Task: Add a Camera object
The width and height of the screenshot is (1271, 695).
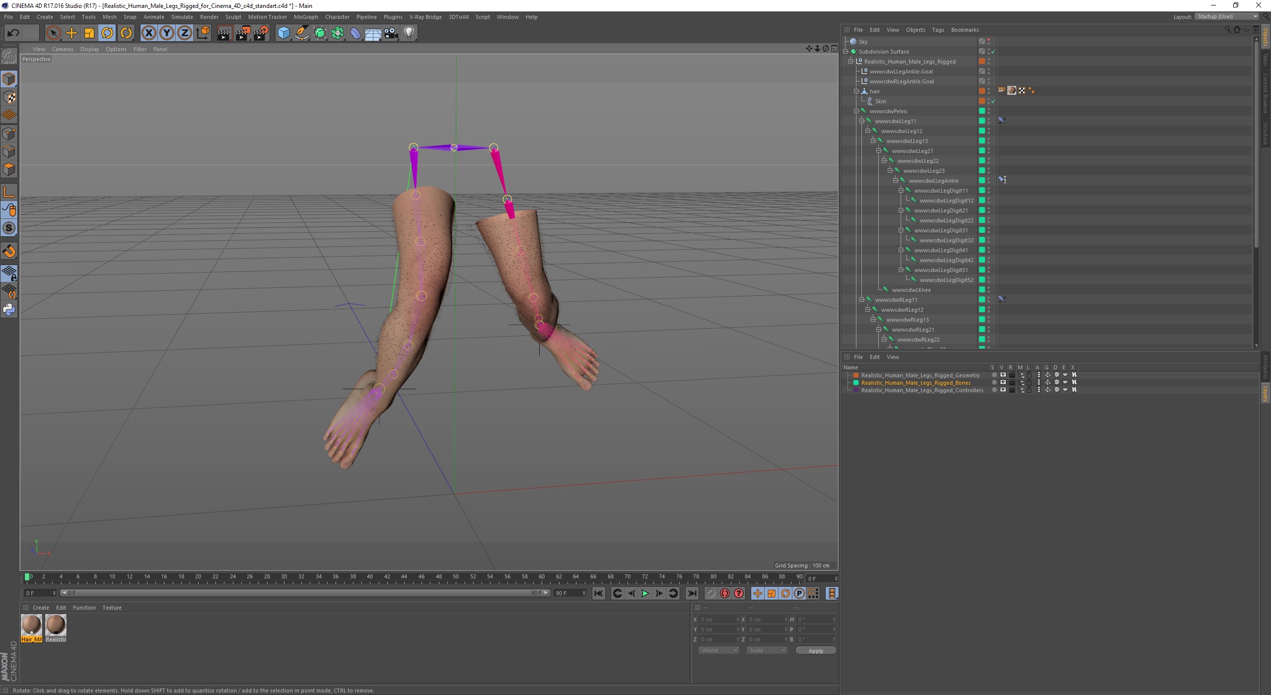Action: point(391,33)
